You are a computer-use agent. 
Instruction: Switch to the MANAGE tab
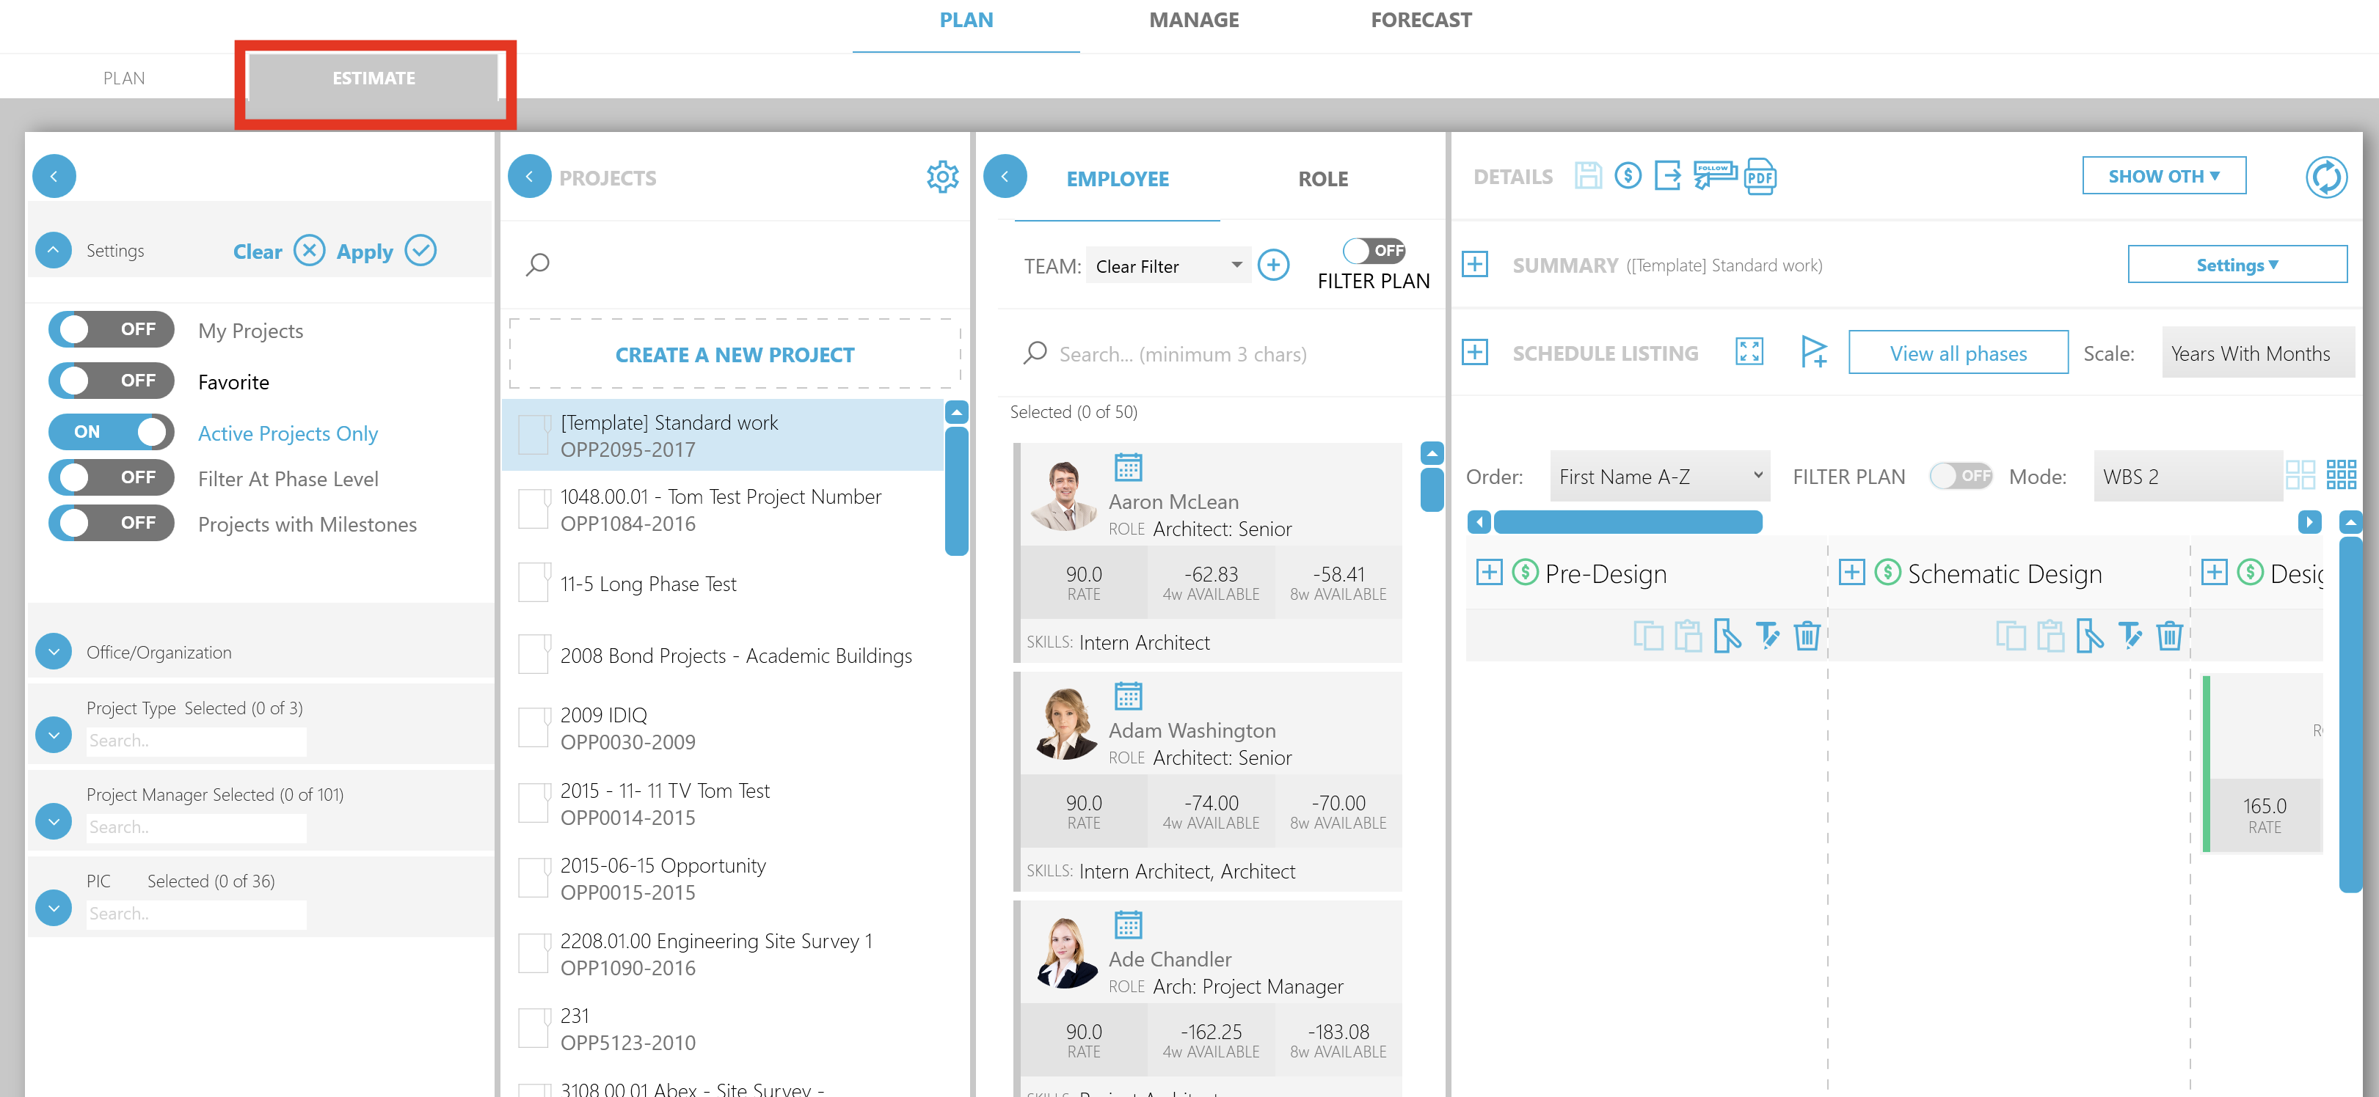pos(1193,19)
